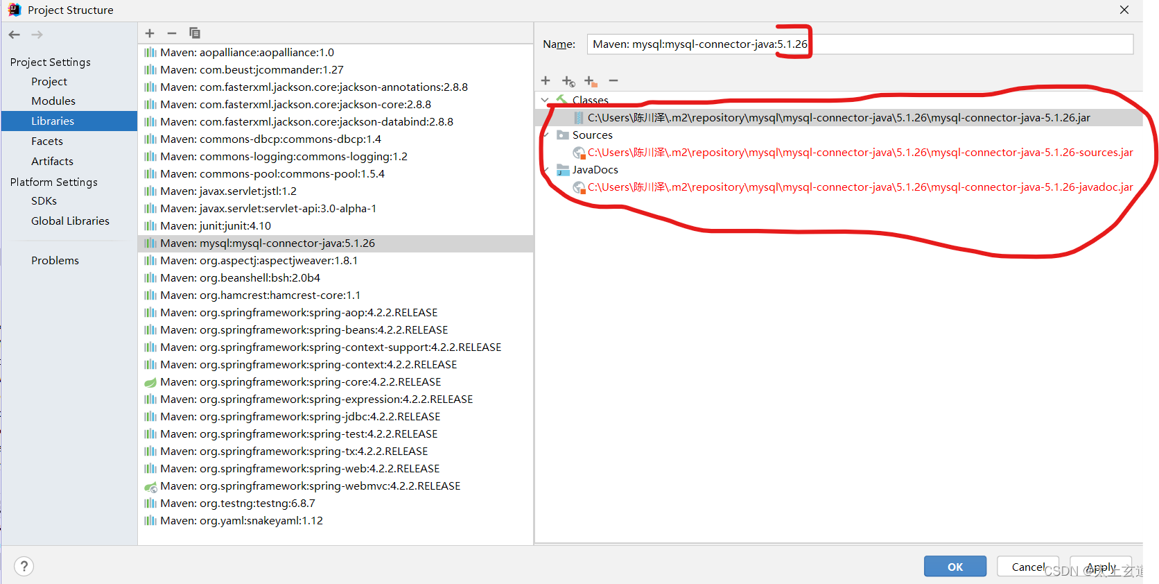This screenshot has width=1159, height=584.
Task: Click library icon beside spring-webmvc entry
Action: [x=150, y=486]
